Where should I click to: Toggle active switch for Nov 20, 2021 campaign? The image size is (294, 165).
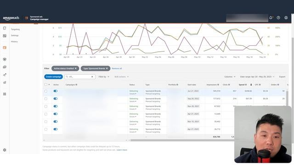[x=56, y=106]
